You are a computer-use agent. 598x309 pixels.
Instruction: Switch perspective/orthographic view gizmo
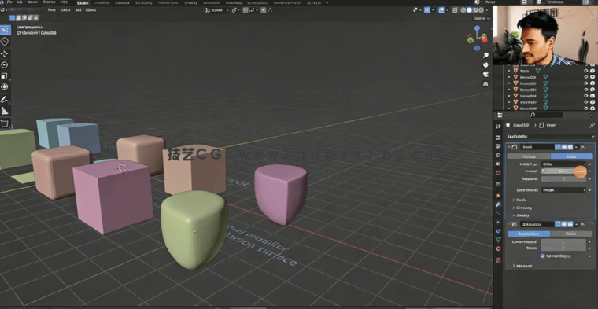485,84
